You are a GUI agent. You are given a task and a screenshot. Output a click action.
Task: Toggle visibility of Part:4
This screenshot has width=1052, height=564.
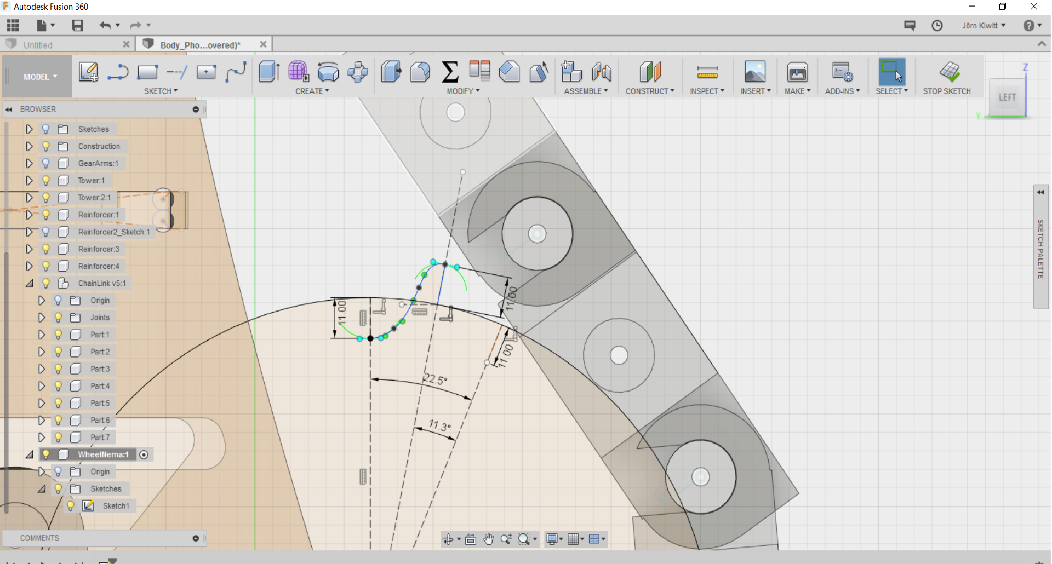coord(58,386)
